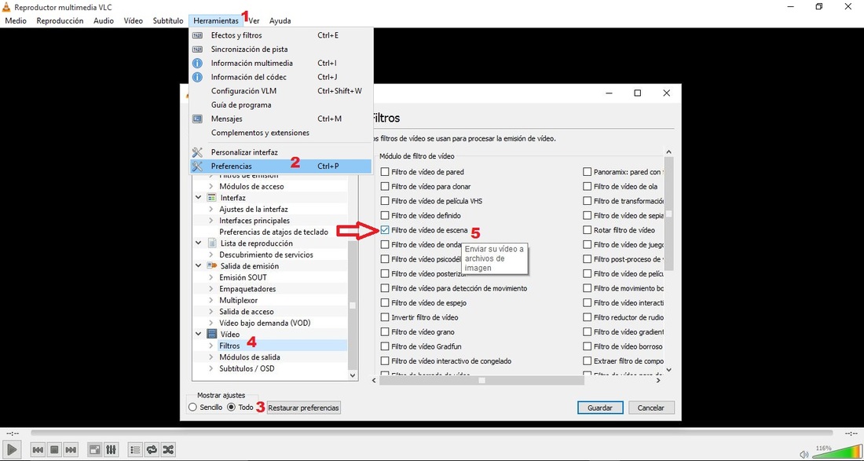Click the Efectos y filtros menu icon

197,35
